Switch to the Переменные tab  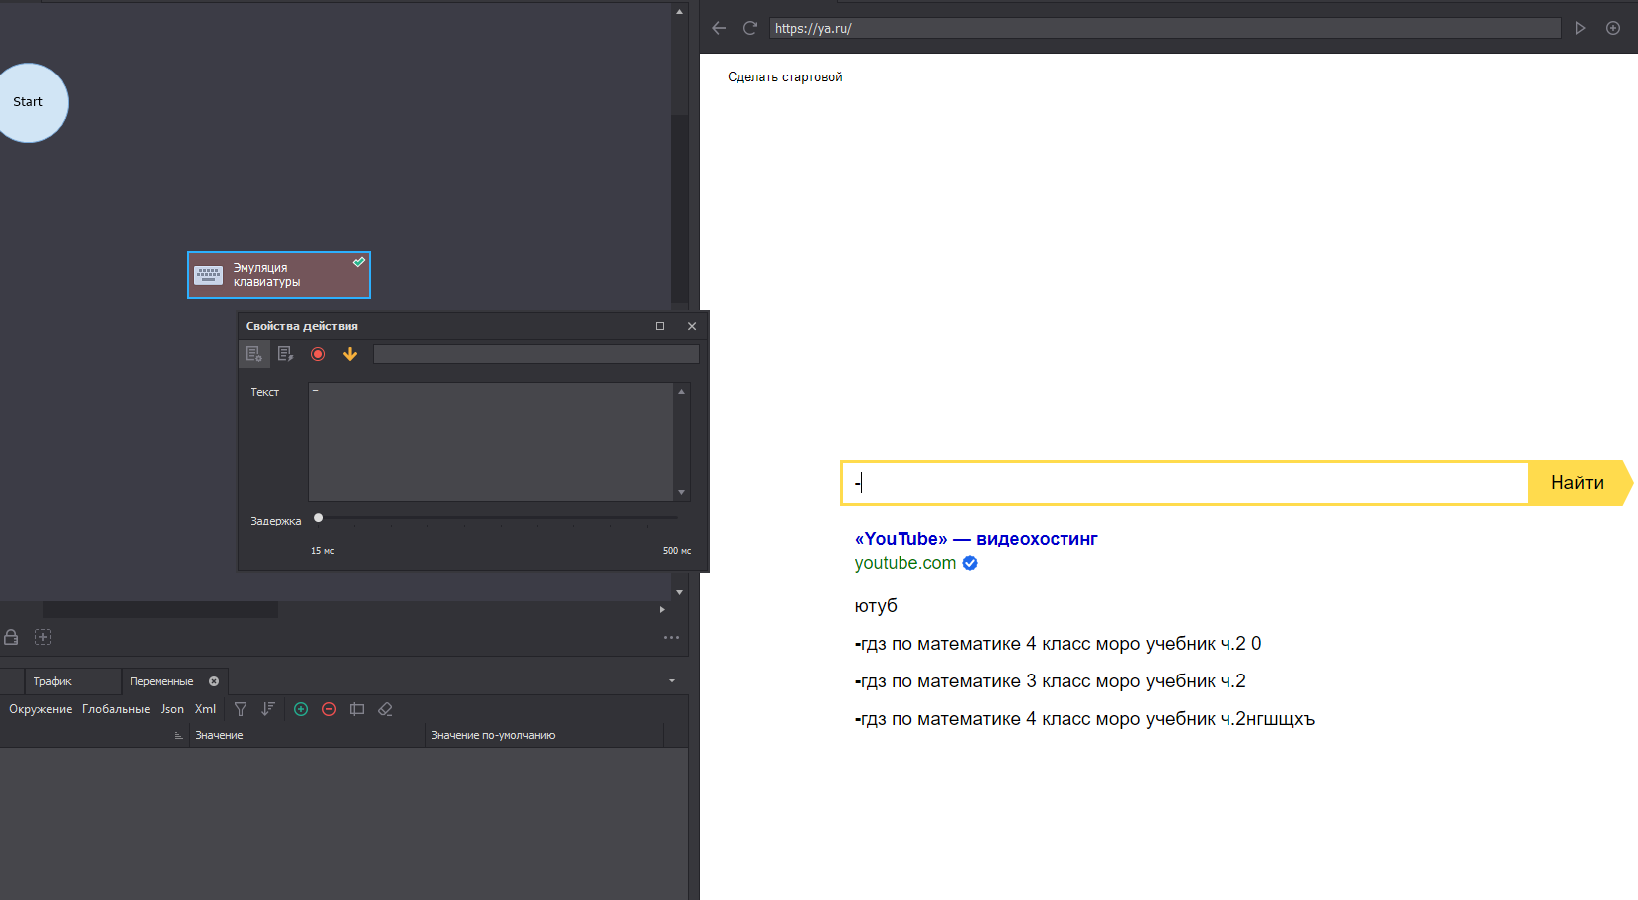pos(162,681)
